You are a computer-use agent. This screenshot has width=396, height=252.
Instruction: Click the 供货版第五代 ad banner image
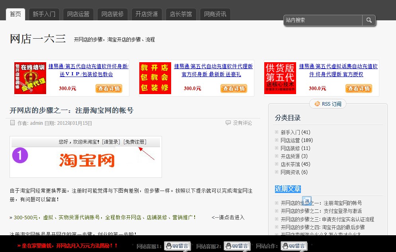click(x=279, y=77)
